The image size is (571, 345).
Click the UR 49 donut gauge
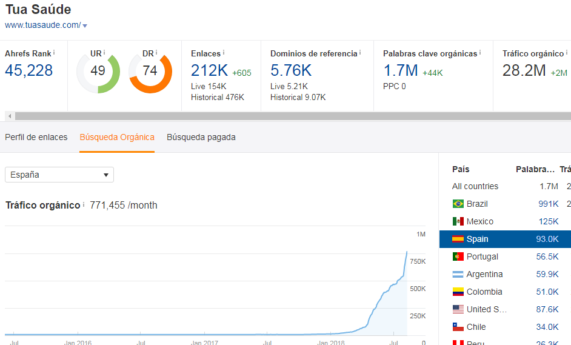[x=98, y=71]
